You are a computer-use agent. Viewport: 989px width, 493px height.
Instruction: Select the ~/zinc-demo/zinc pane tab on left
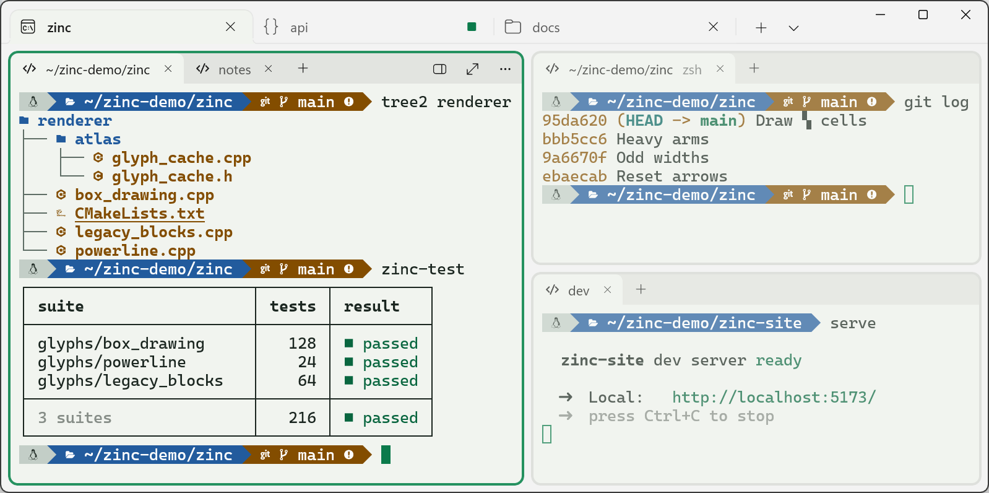tap(98, 69)
